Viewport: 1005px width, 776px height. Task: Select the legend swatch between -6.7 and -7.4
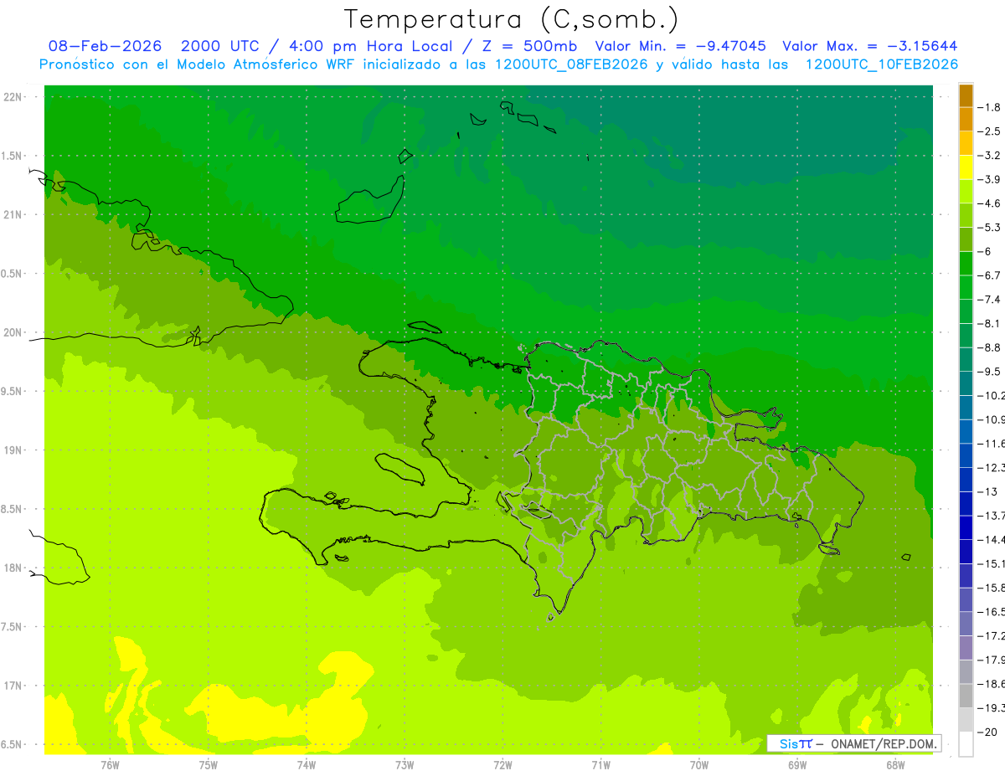click(966, 288)
